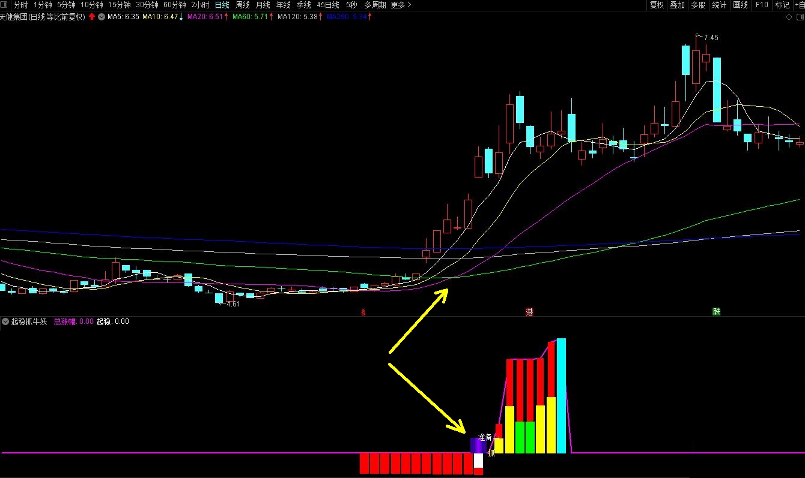Select the 2小时 period tab

(x=200, y=5)
